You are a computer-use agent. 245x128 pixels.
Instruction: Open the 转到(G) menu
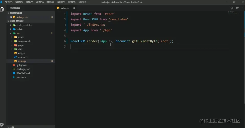click(51, 2)
